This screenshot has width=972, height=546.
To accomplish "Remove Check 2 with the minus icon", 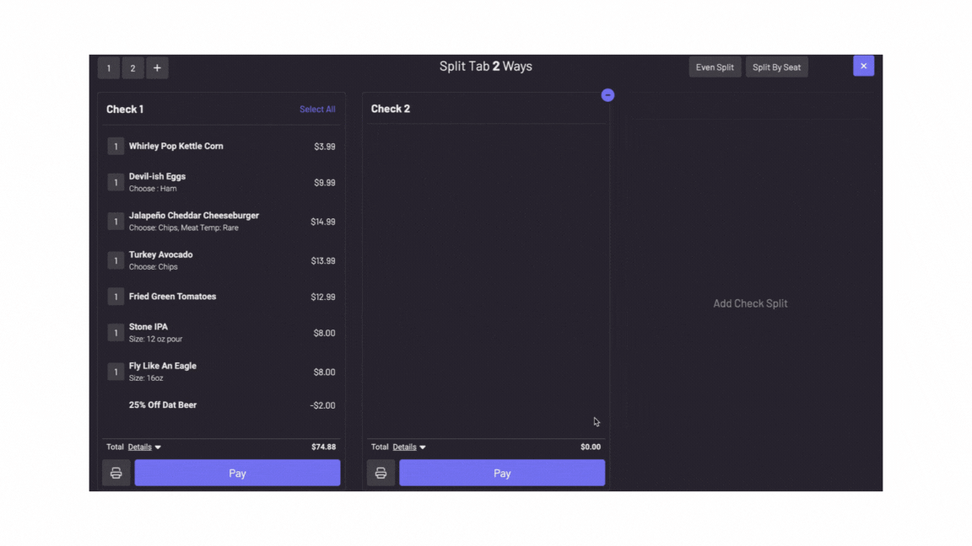I will [x=607, y=95].
